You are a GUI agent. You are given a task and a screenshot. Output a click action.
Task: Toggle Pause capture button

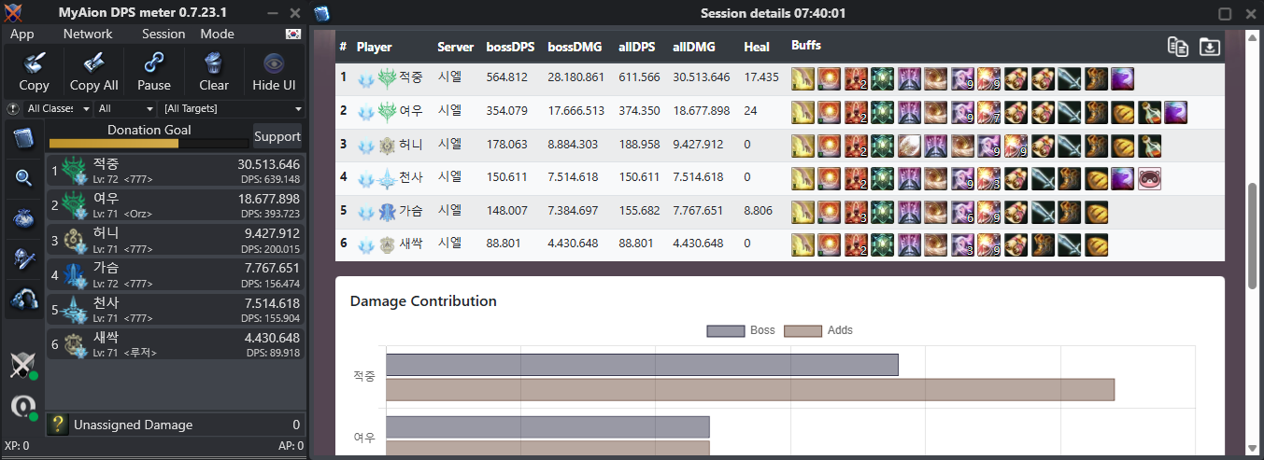coord(154,71)
